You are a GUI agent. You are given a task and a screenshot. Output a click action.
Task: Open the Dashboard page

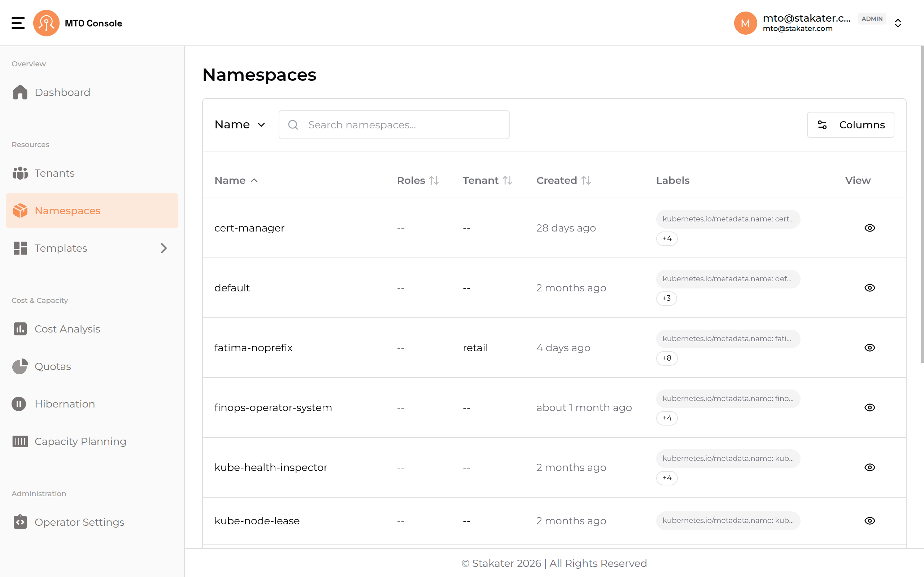(92, 92)
